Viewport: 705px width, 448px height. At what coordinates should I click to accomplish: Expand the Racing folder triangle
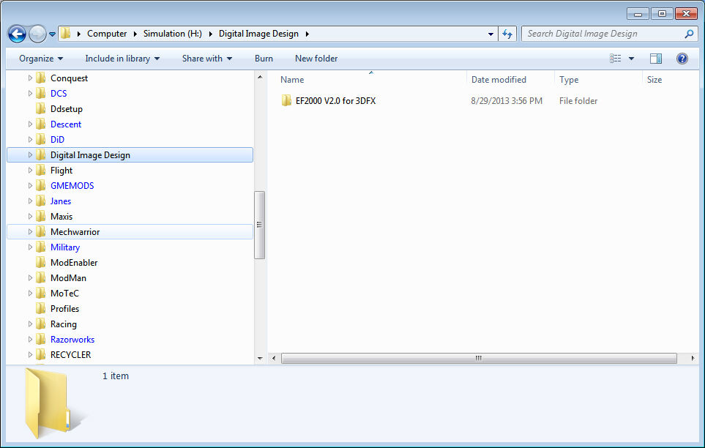tap(30, 324)
